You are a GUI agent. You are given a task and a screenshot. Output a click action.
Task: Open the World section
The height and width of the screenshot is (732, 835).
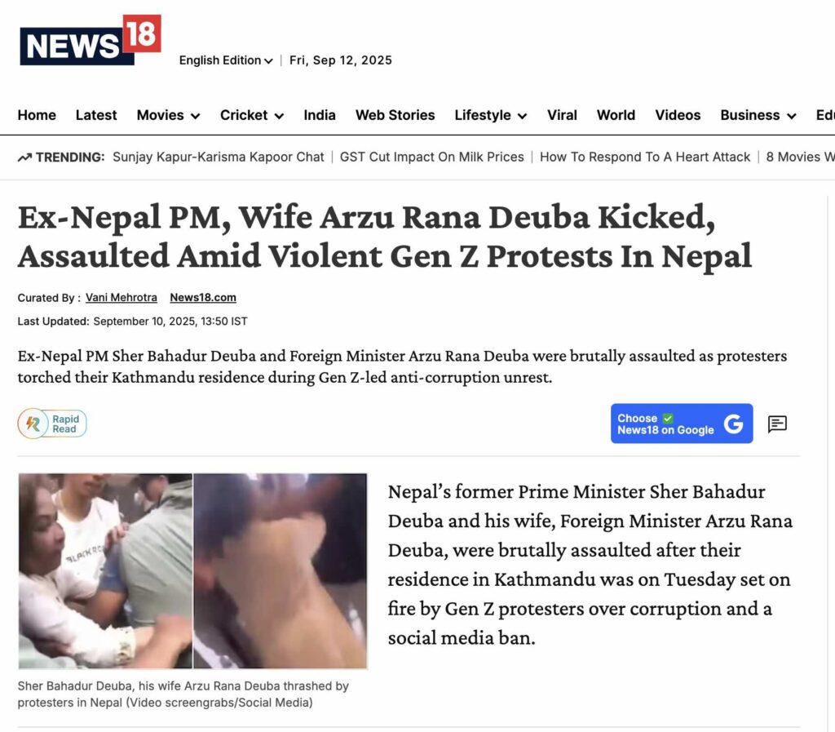click(616, 115)
